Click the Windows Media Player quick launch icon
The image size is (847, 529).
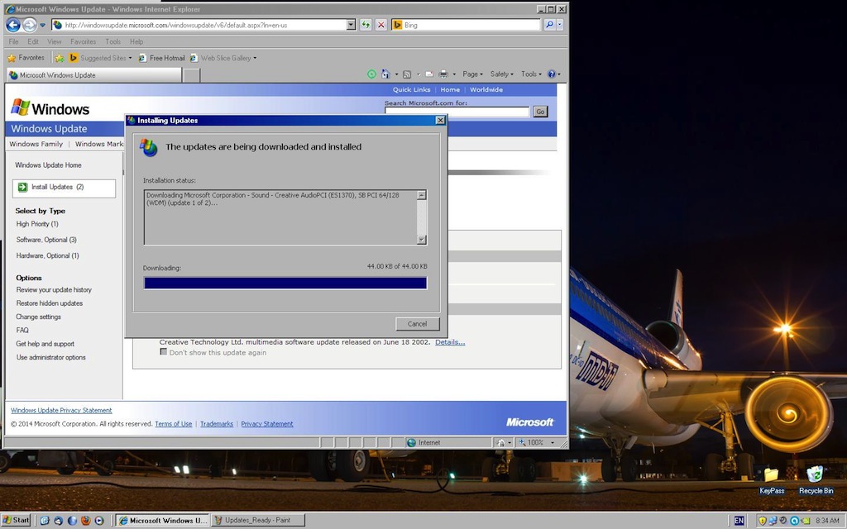pos(99,521)
